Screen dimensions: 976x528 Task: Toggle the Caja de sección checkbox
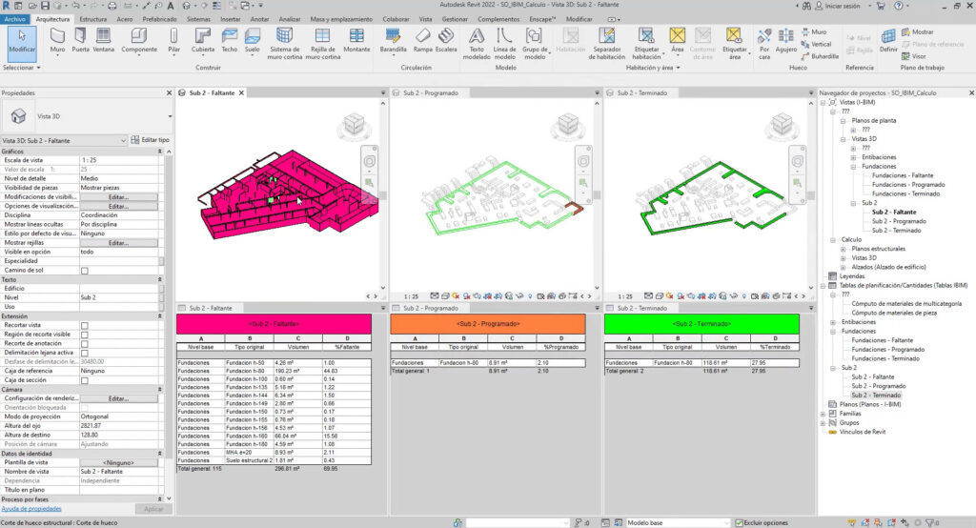[x=85, y=380]
